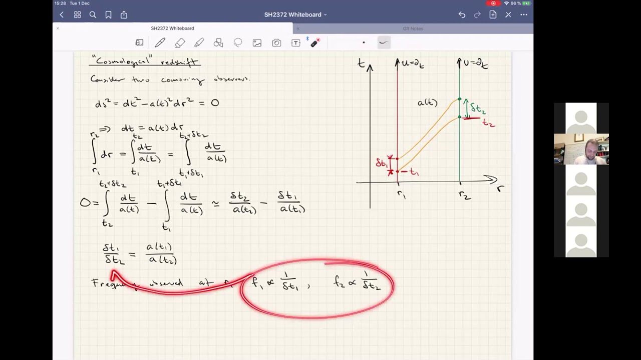Select the Lasso selection tool
The width and height of the screenshot is (641, 360).
click(x=238, y=43)
